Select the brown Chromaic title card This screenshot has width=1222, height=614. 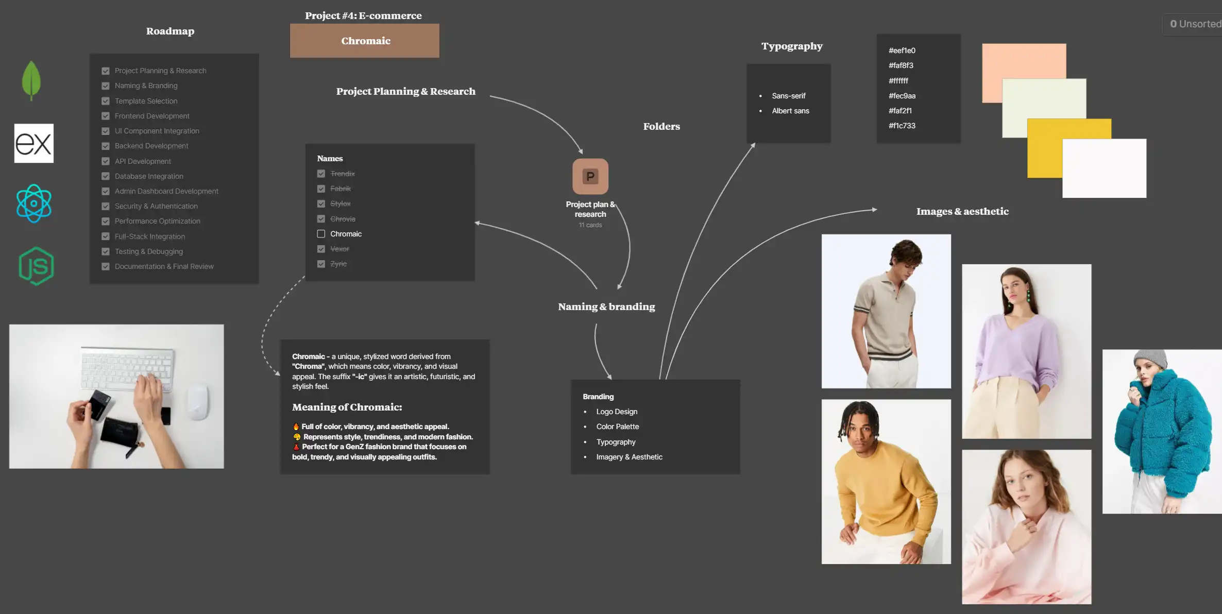pos(365,41)
